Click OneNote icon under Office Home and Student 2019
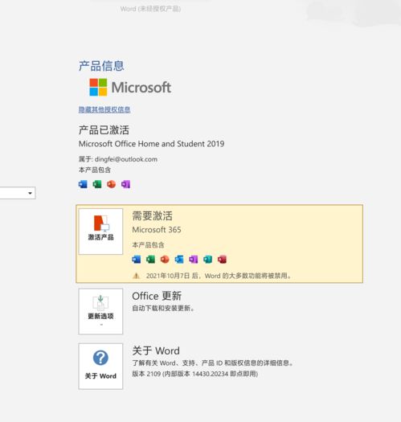This screenshot has height=422, width=401. pyautogui.click(x=125, y=184)
